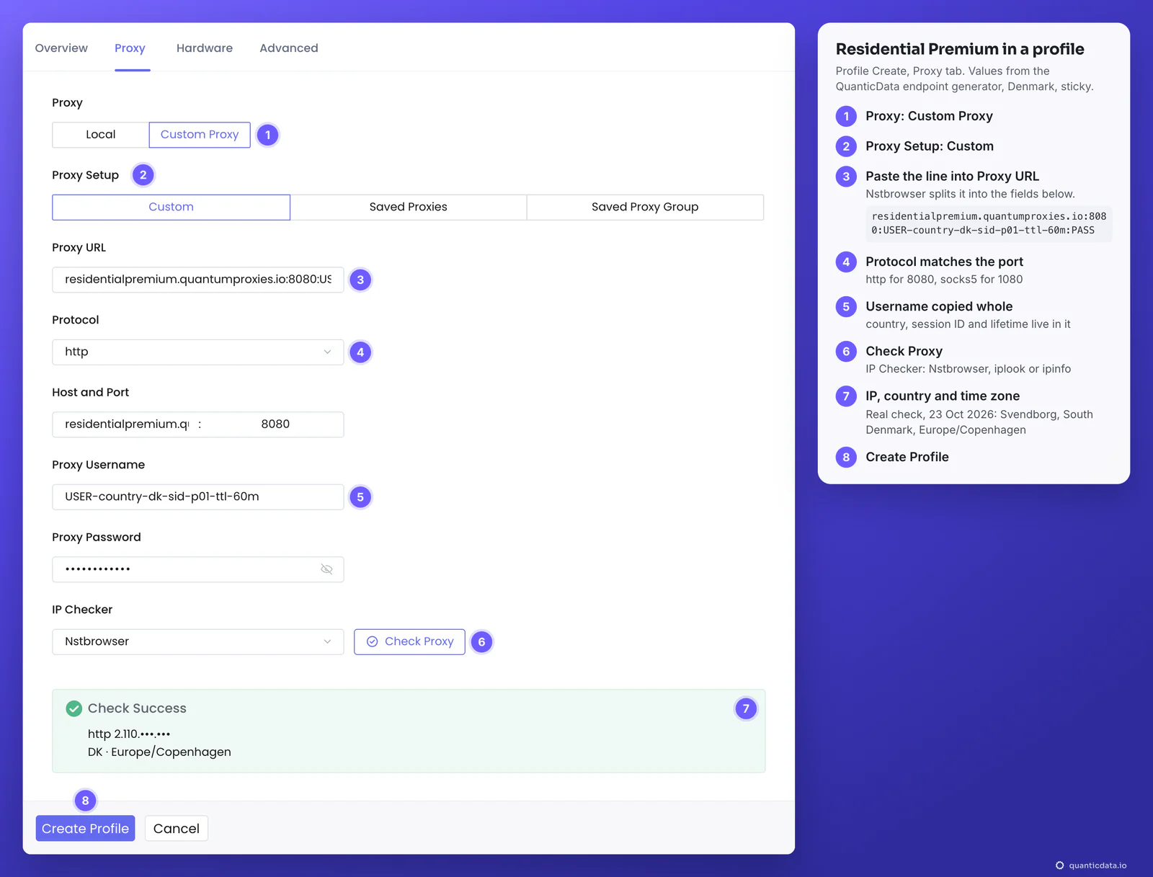Toggle password visibility eye icon
This screenshot has width=1153, height=877.
click(326, 569)
